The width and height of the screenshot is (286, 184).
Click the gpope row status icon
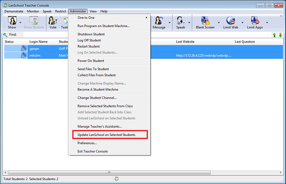[x=24, y=49]
